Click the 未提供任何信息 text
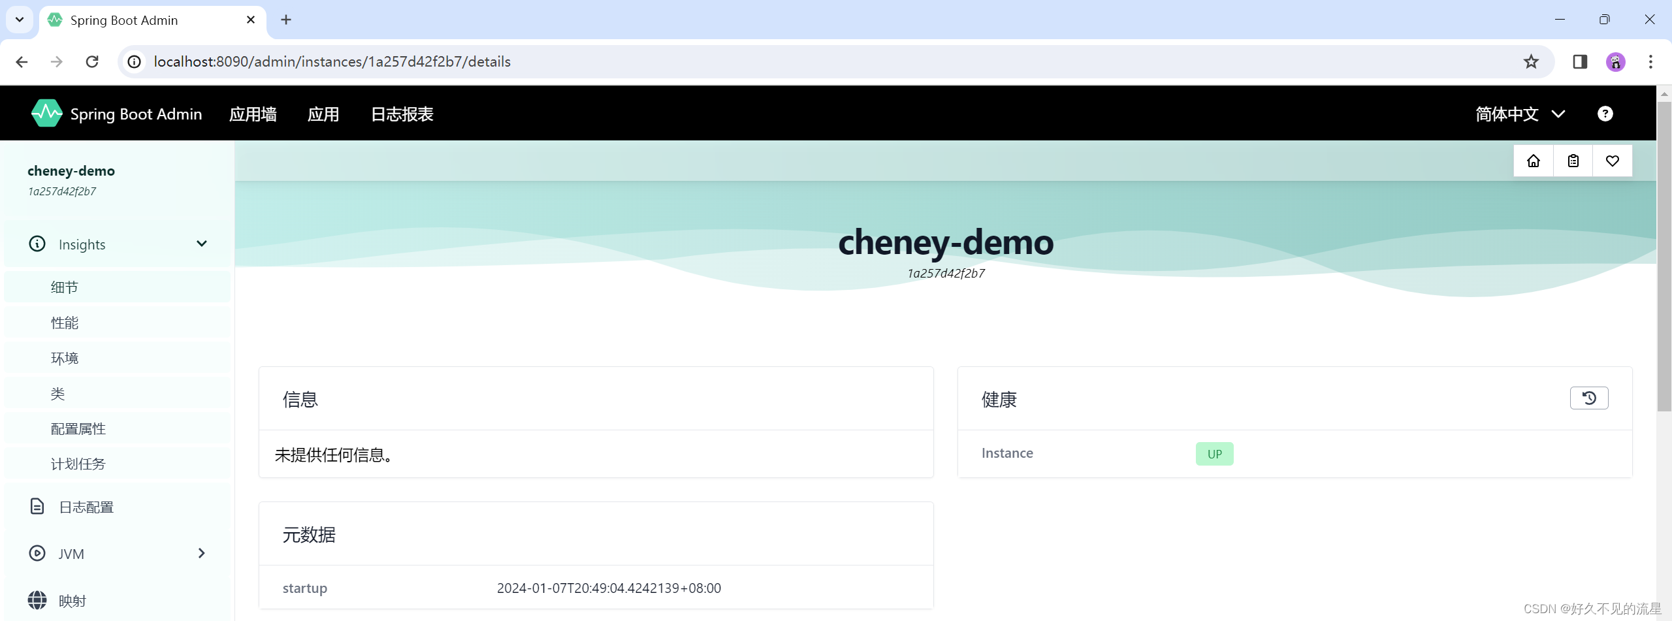This screenshot has height=621, width=1672. click(333, 454)
